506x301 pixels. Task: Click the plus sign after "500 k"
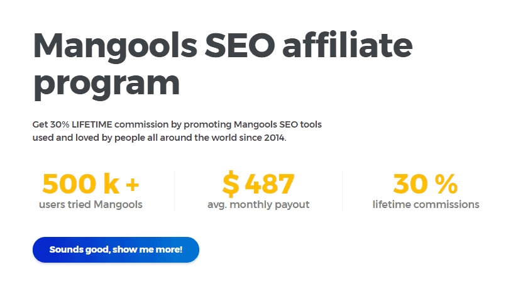click(132, 185)
